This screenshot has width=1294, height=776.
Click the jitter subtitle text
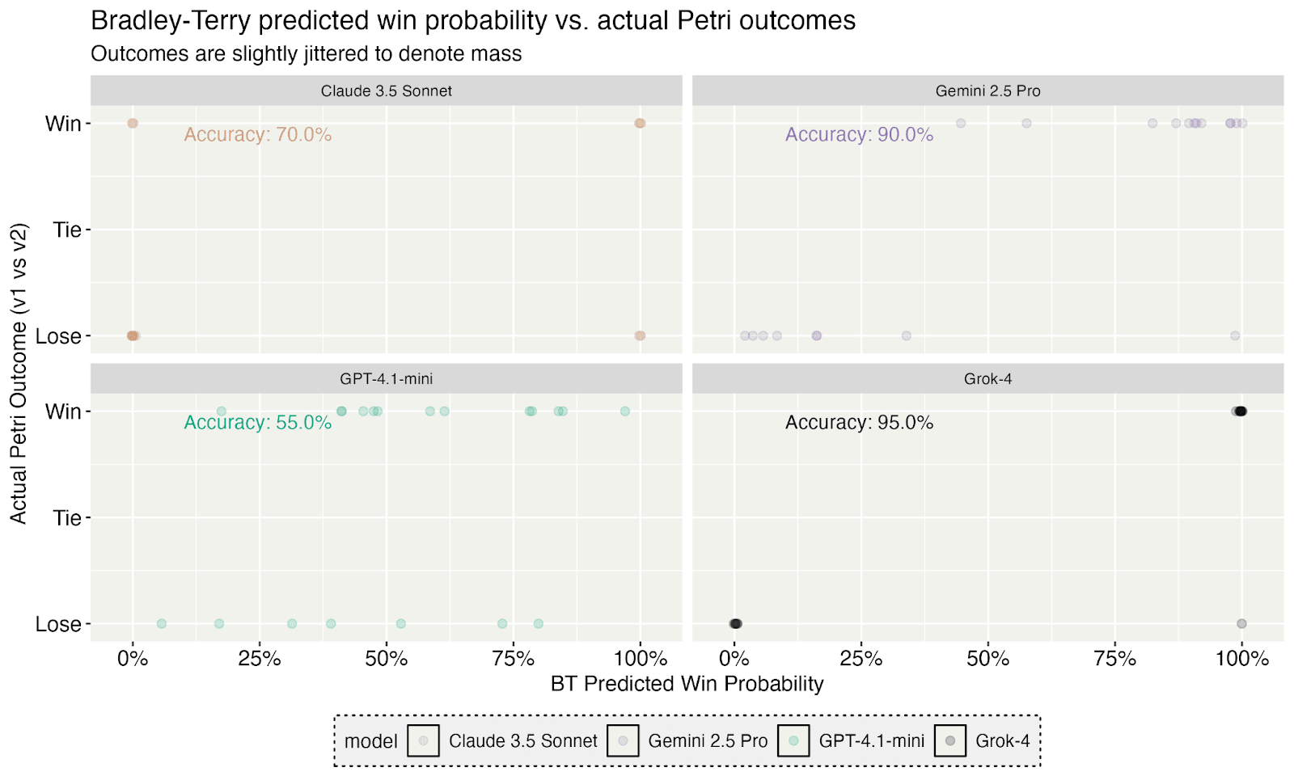click(x=306, y=54)
